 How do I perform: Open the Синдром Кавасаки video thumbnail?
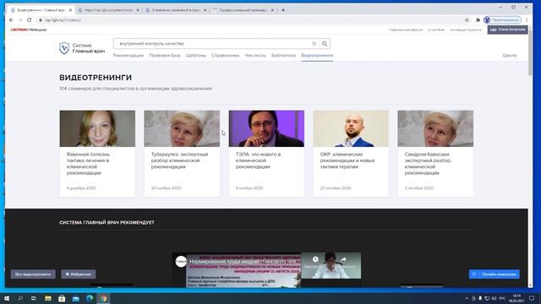pos(435,128)
